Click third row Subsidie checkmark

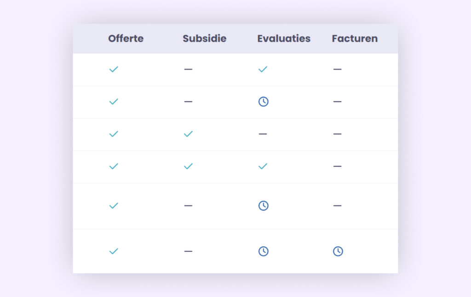[x=188, y=134]
